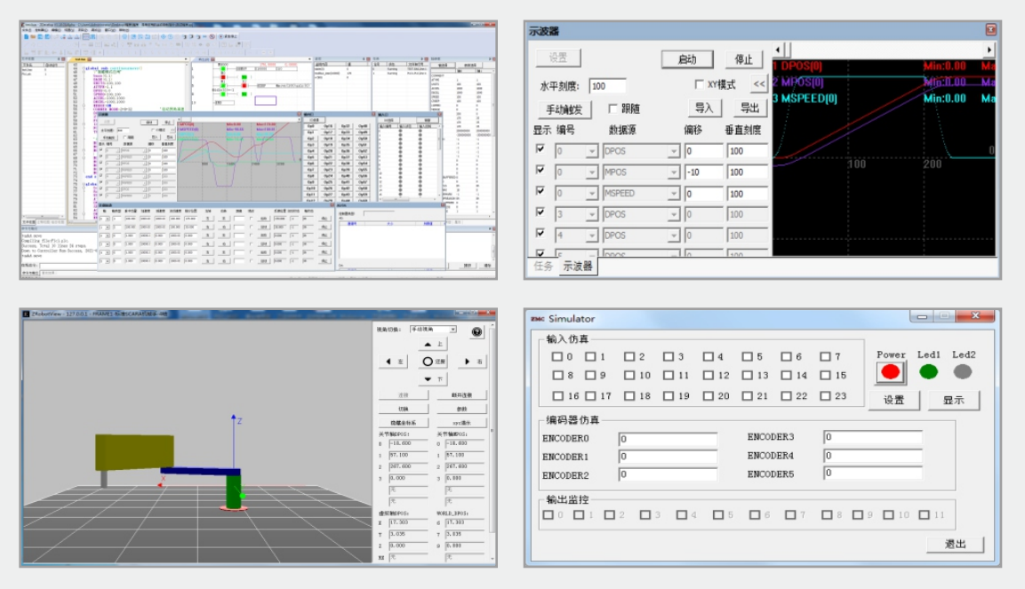The width and height of the screenshot is (1025, 589).
Task: Click the red Power button in Simulator
Action: click(891, 372)
